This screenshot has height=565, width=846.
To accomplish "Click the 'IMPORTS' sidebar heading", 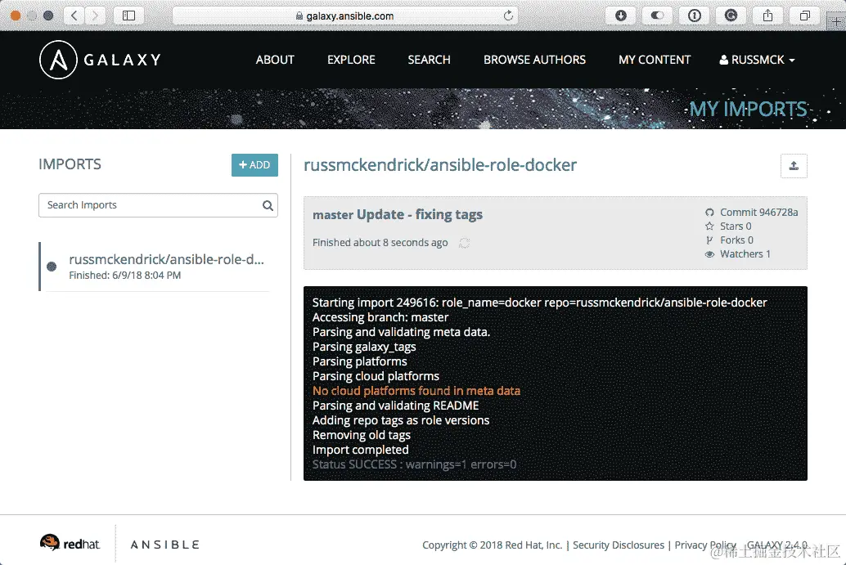I will coord(70,164).
